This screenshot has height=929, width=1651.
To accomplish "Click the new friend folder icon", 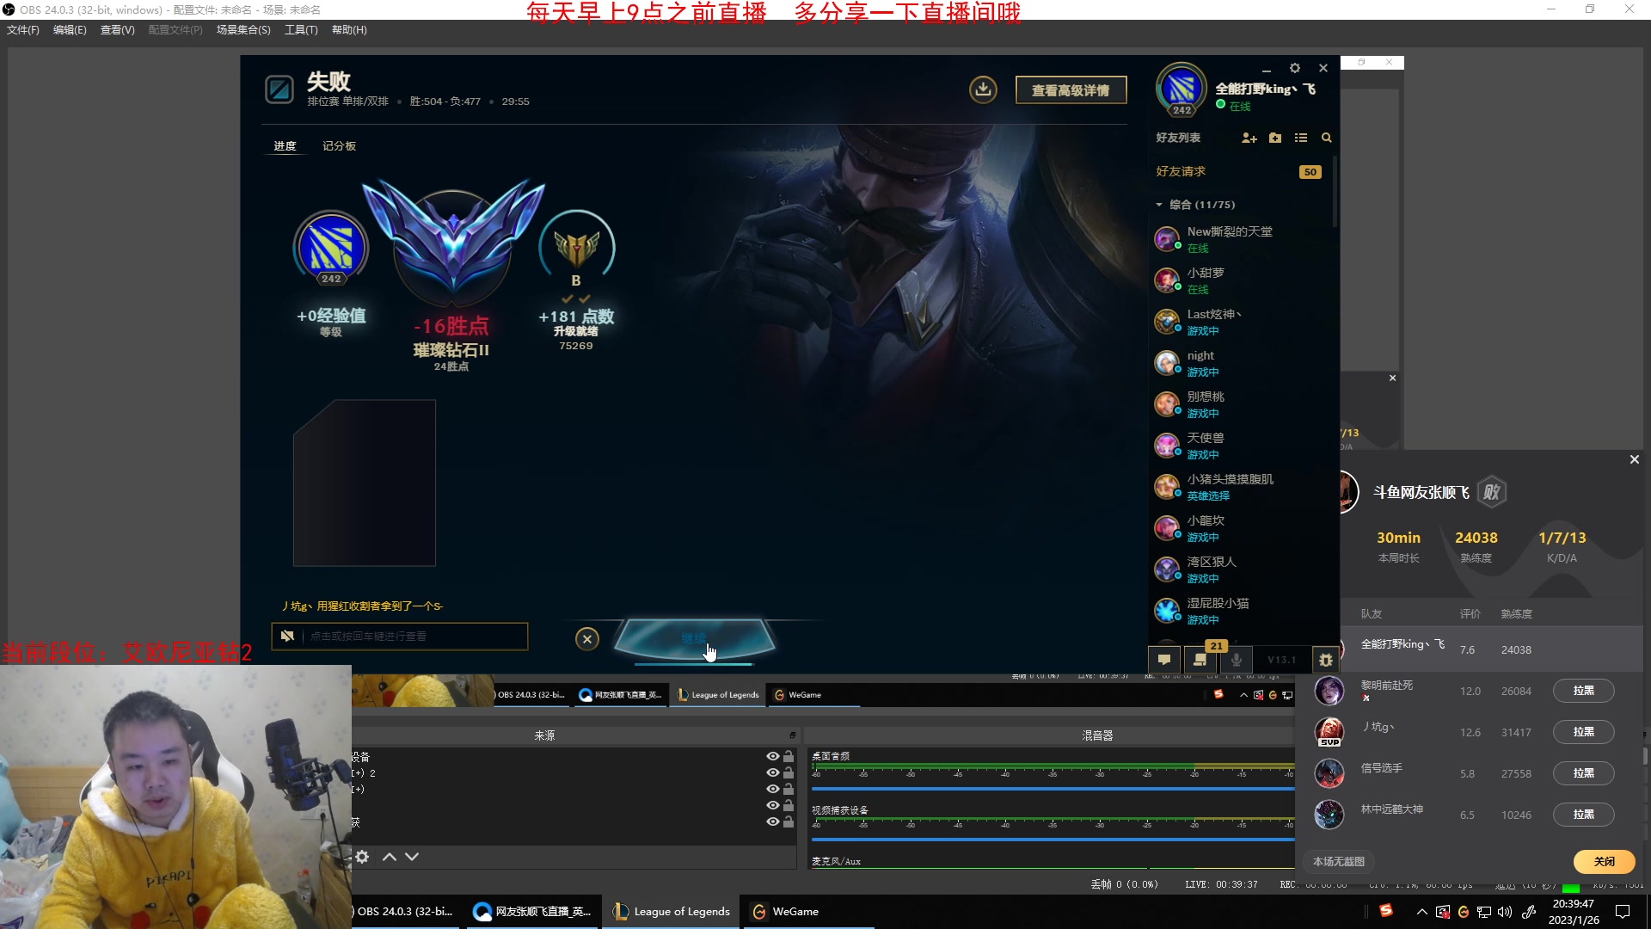I will [1275, 138].
